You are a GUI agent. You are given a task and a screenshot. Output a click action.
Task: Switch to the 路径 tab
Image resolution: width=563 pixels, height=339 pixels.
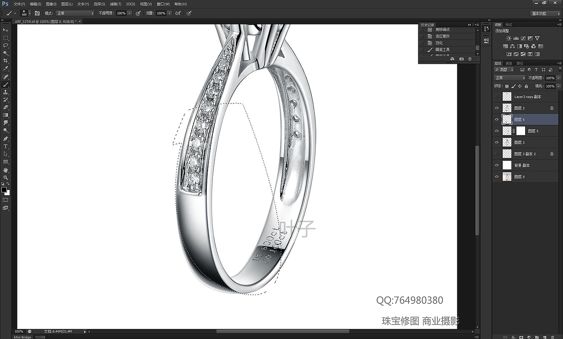(520, 63)
